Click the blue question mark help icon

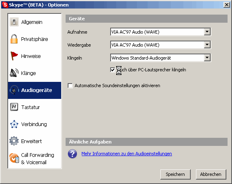pyautogui.click(x=72, y=154)
